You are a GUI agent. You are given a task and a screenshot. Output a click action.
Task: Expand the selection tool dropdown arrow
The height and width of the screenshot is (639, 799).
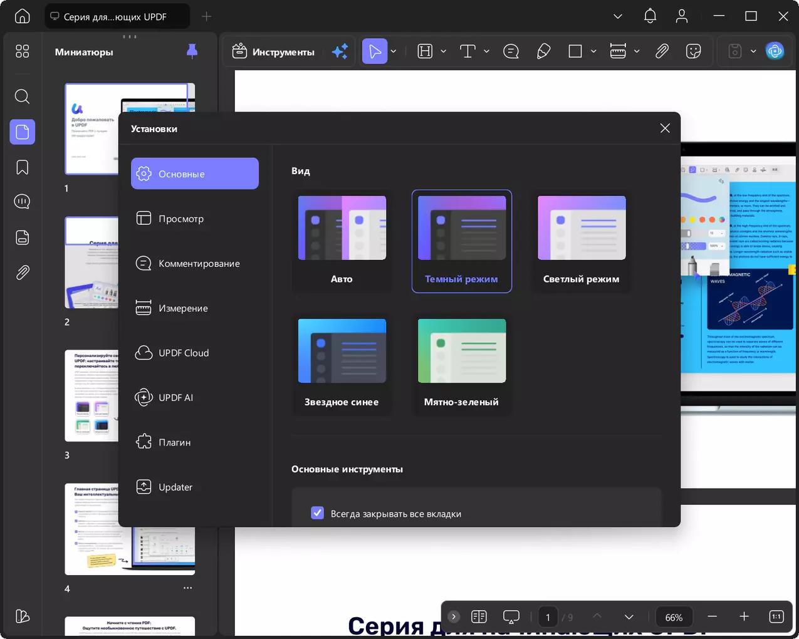pos(394,51)
